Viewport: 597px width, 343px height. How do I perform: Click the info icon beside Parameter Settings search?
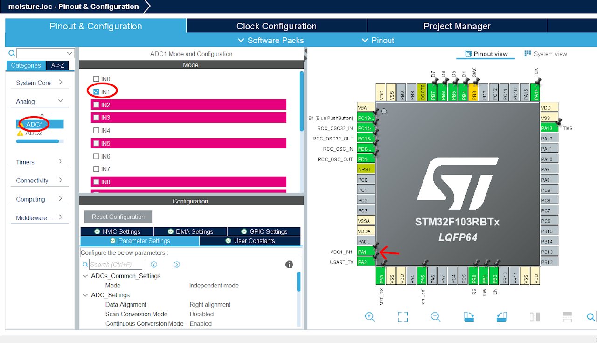[x=289, y=264]
